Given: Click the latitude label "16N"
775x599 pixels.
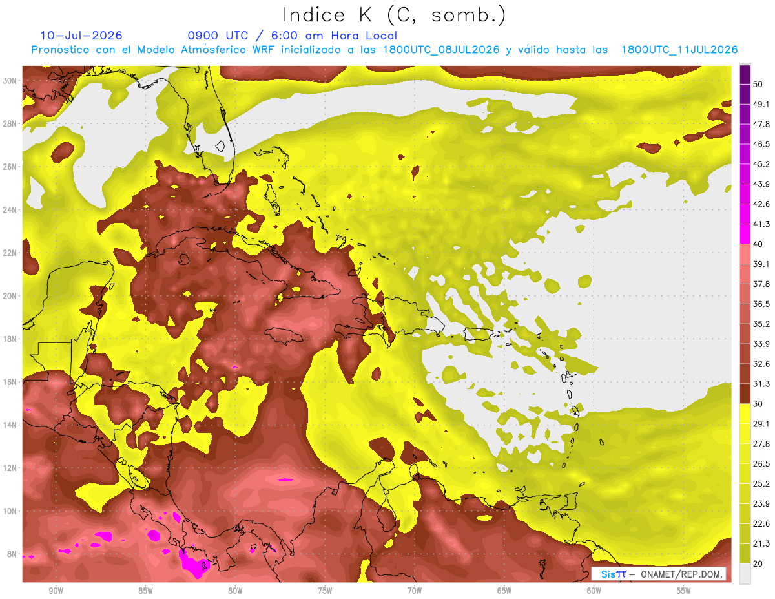Looking at the screenshot, I should (x=11, y=382).
